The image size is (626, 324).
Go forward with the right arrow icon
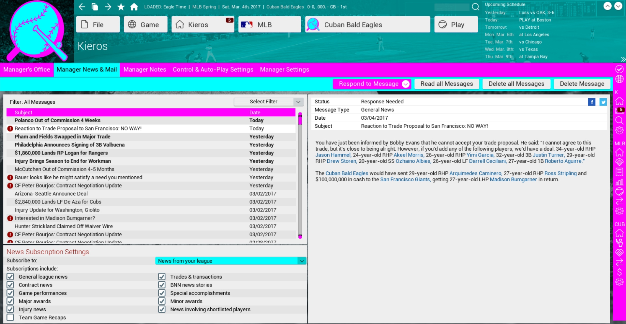tap(108, 7)
